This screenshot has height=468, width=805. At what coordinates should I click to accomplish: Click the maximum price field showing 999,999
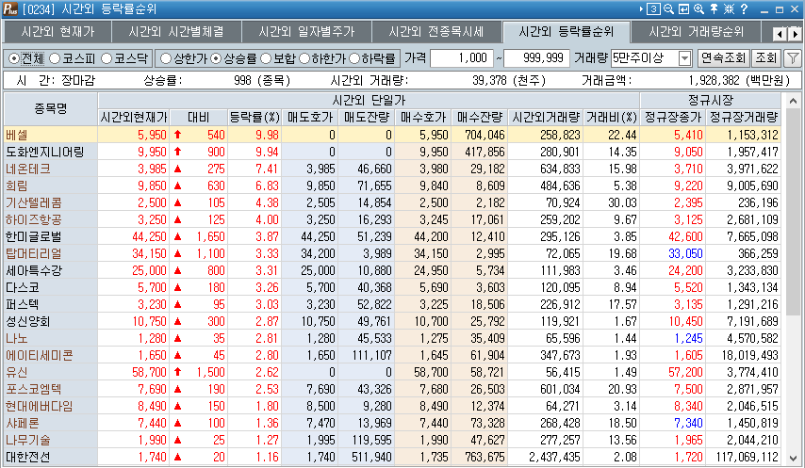(536, 58)
